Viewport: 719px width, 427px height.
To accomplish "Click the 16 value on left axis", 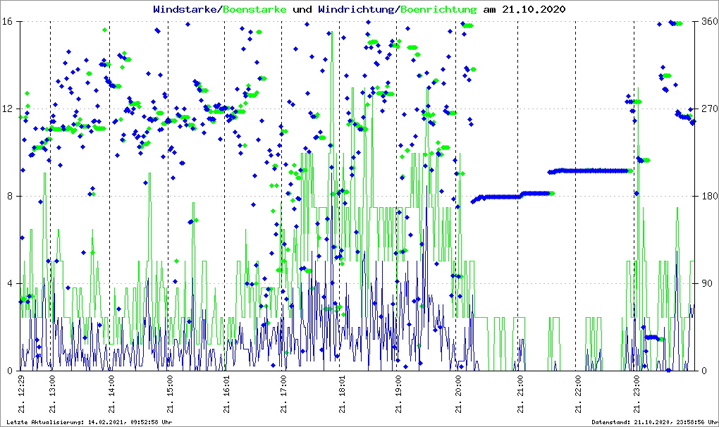I will tap(9, 22).
